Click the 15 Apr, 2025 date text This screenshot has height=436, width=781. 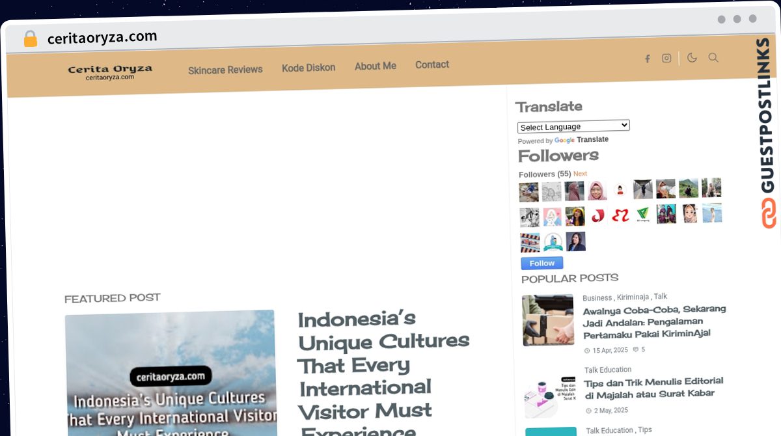610,350
